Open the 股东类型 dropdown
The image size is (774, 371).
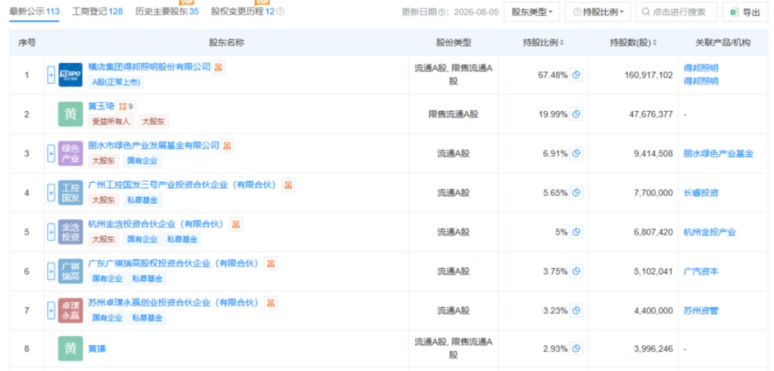point(531,12)
